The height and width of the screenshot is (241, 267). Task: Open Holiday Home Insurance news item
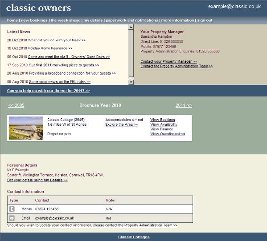50,48
